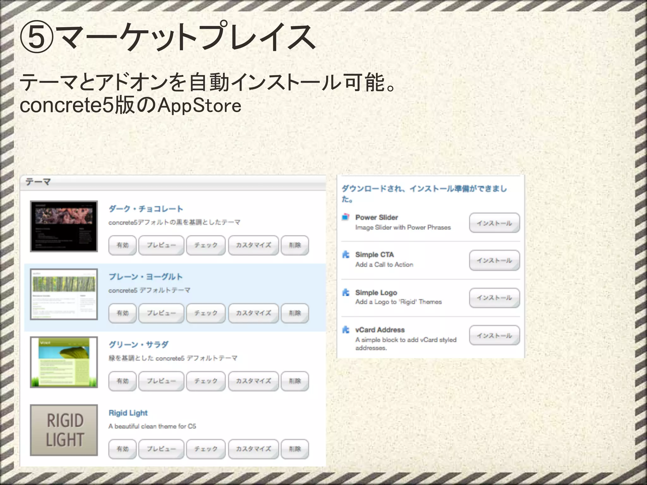Install the vCard Address add-on

click(x=494, y=335)
